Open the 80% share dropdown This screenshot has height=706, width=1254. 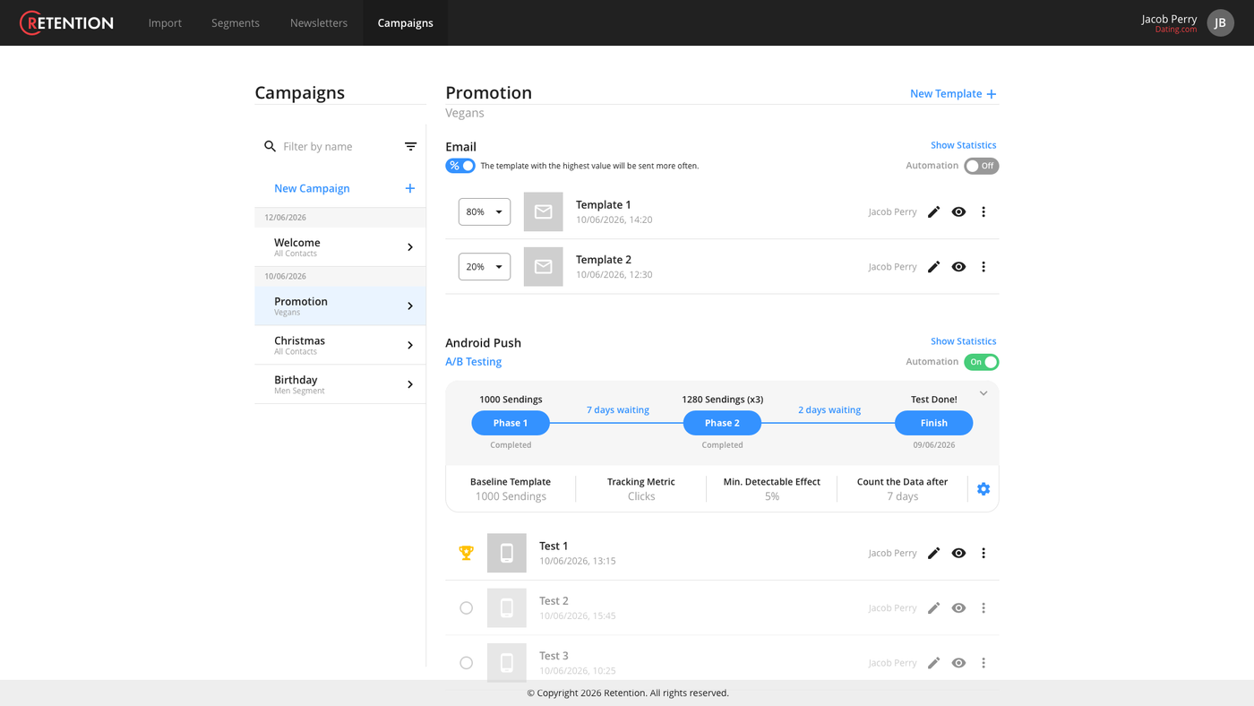click(x=485, y=212)
